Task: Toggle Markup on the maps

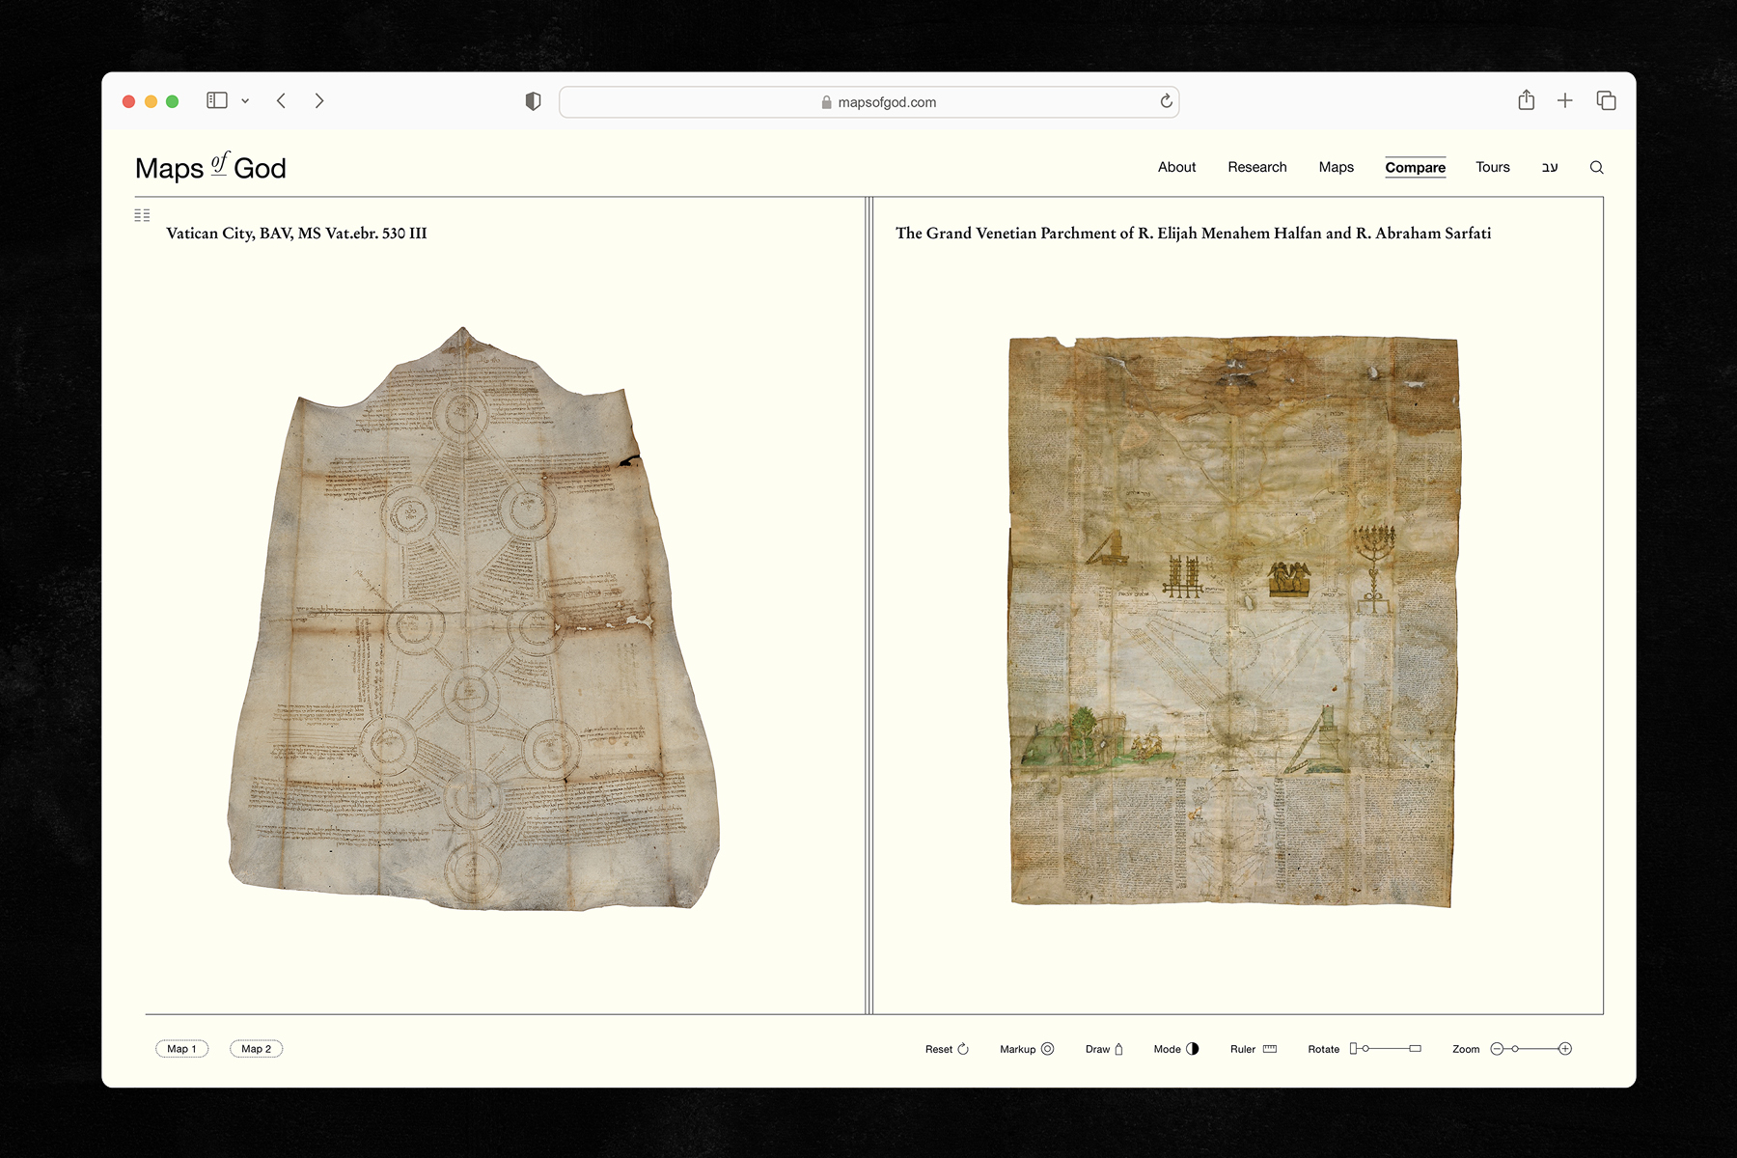Action: 1027,1049
